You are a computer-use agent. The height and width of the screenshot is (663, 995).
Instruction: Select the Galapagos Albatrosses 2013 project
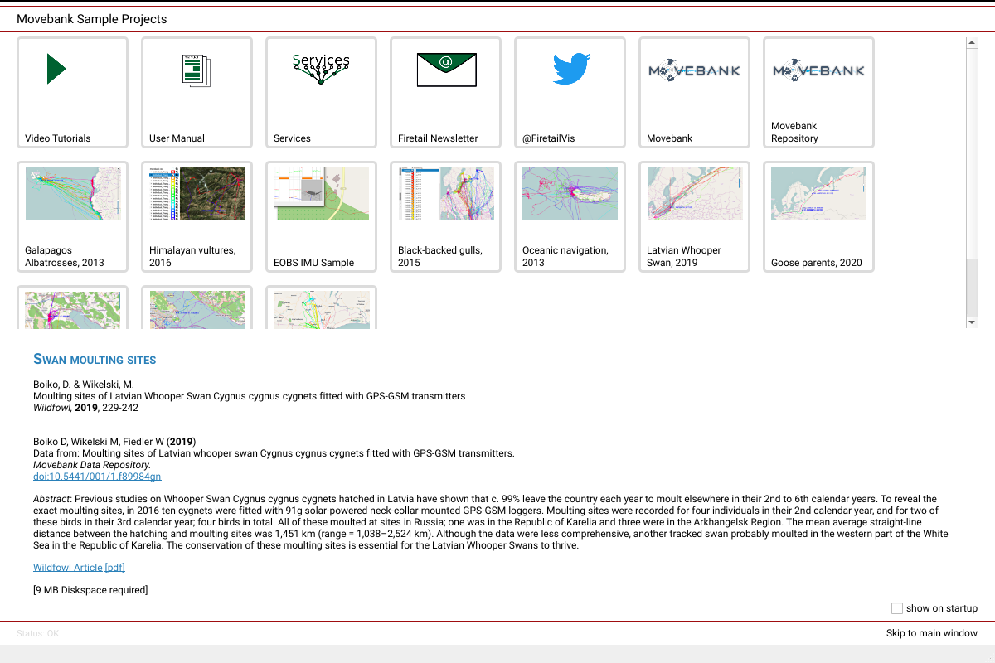73,194
